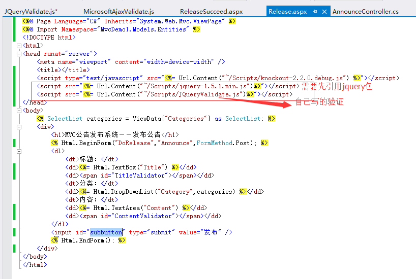Click the "发布" button value text
Viewport: 416px width, 279px height.
211,232
